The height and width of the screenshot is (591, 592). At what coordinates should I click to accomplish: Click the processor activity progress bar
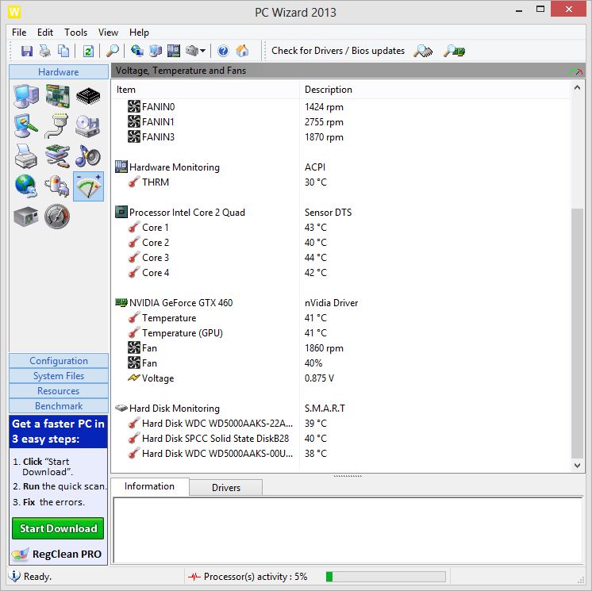point(386,577)
